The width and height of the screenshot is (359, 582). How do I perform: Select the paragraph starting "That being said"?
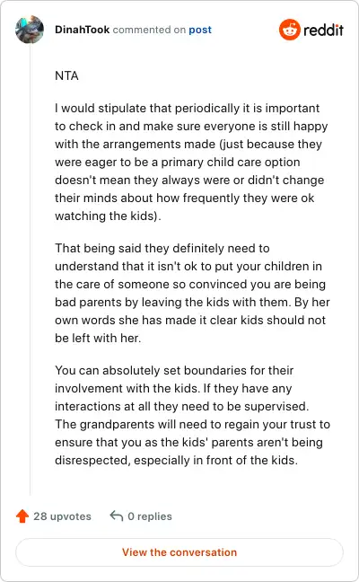coord(192,293)
